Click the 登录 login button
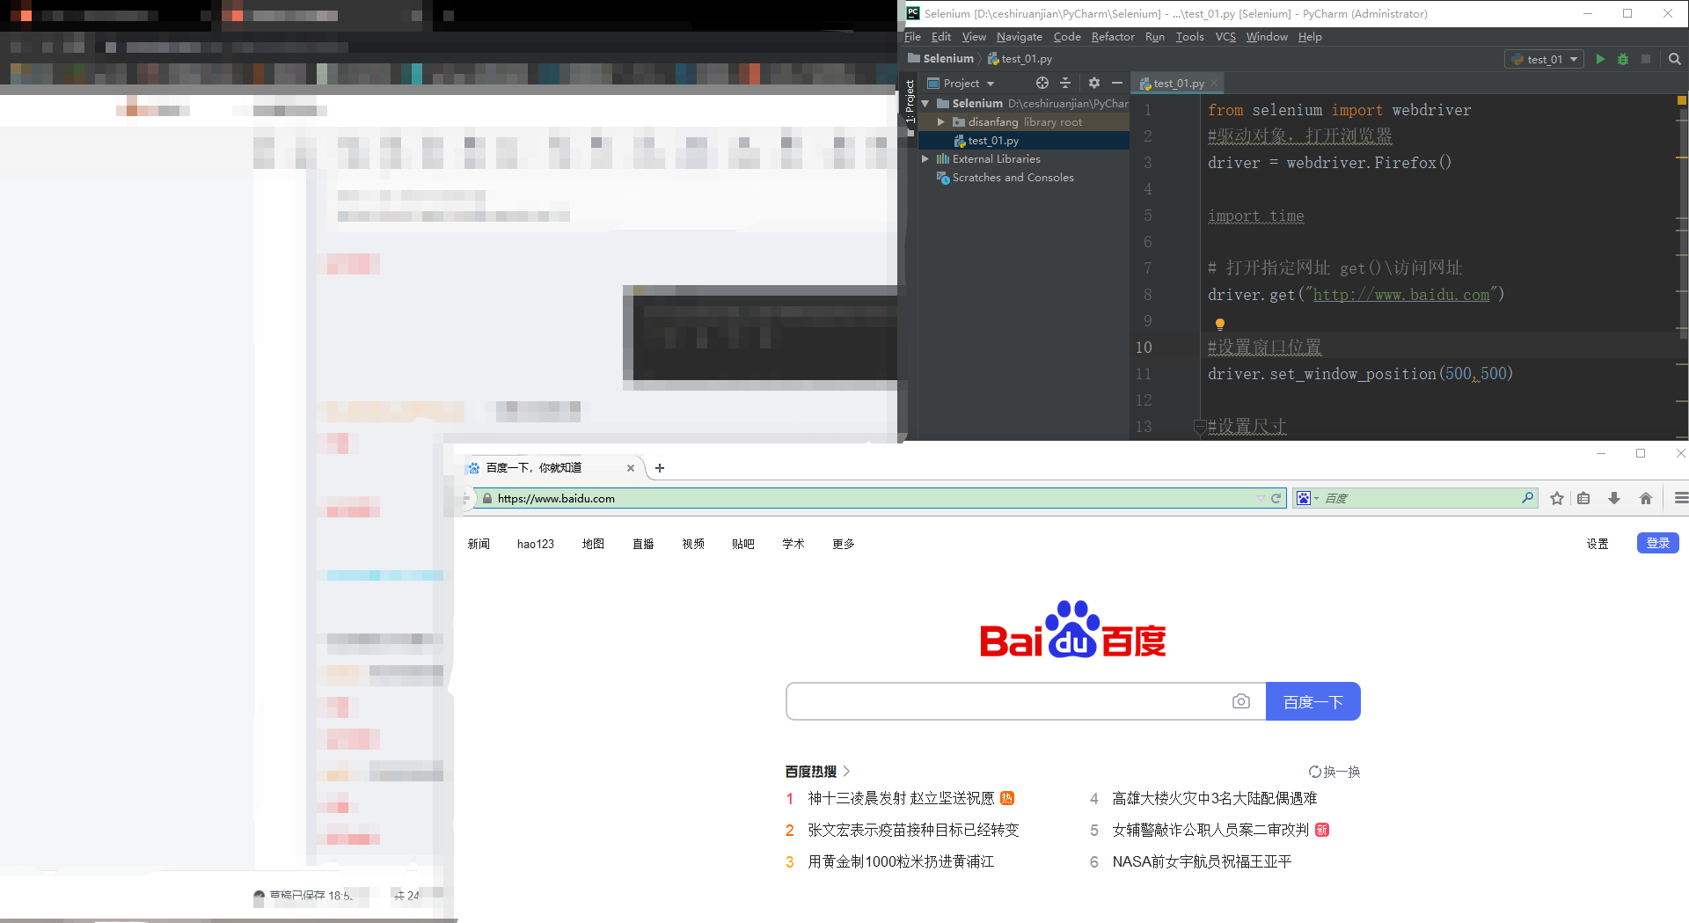The image size is (1689, 923). click(1657, 543)
